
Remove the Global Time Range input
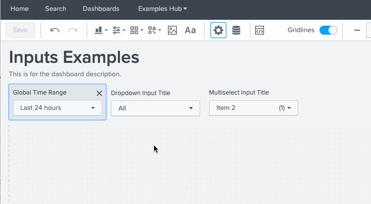click(99, 93)
